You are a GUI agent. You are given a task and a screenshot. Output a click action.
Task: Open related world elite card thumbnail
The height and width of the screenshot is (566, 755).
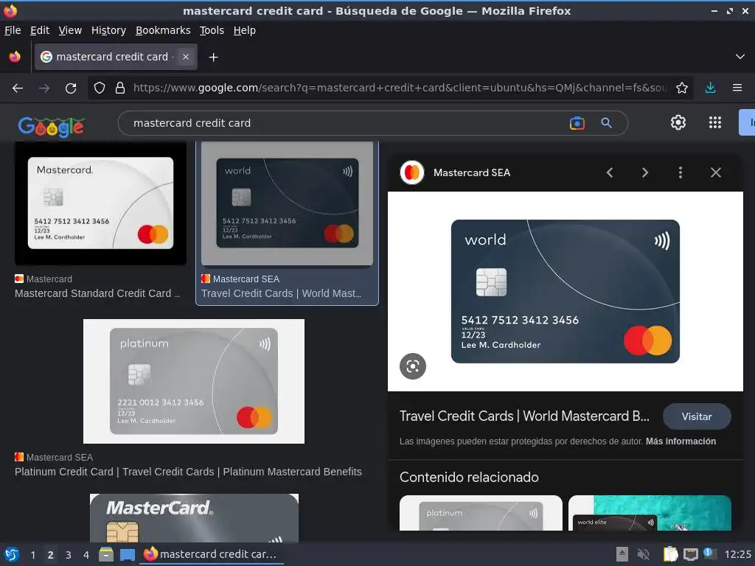pos(650,513)
